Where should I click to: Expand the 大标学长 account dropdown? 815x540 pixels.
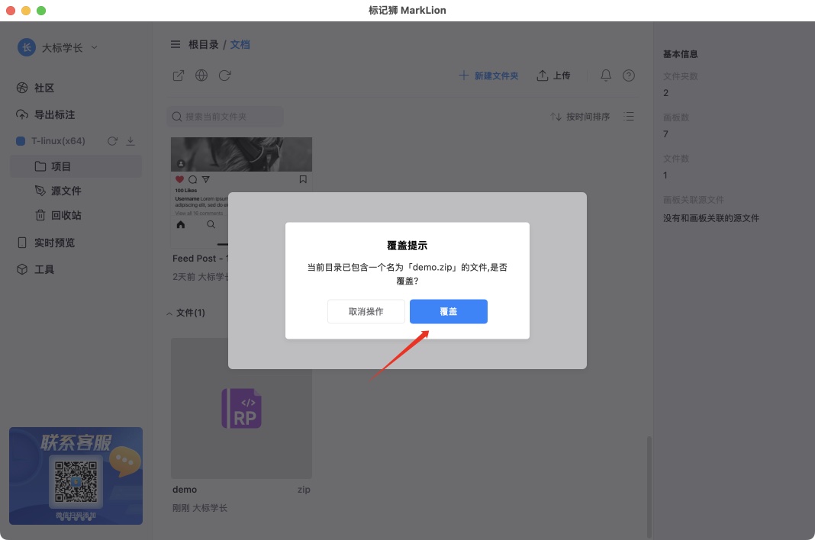click(94, 47)
